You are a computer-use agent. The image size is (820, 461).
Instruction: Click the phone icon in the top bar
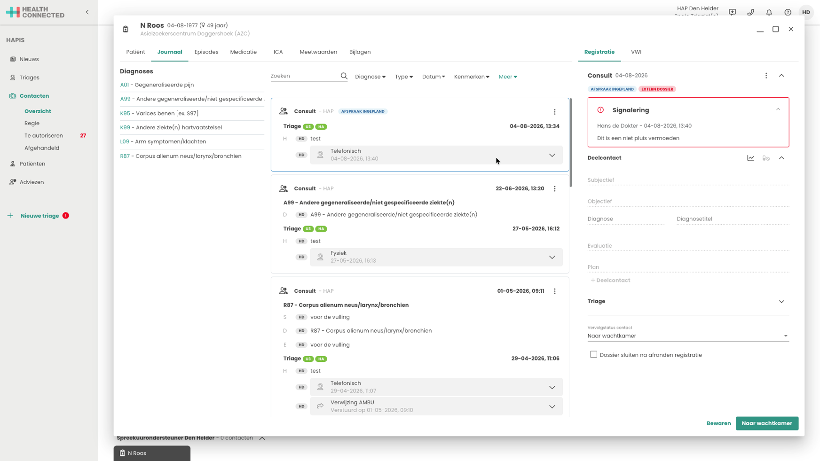click(x=750, y=12)
